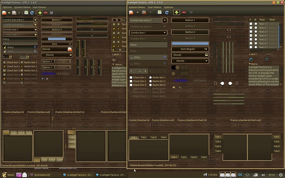Switch to Tab2 in GTK 3 top-tab notebook
Viewport: 285px width, 178px height.
point(143,137)
